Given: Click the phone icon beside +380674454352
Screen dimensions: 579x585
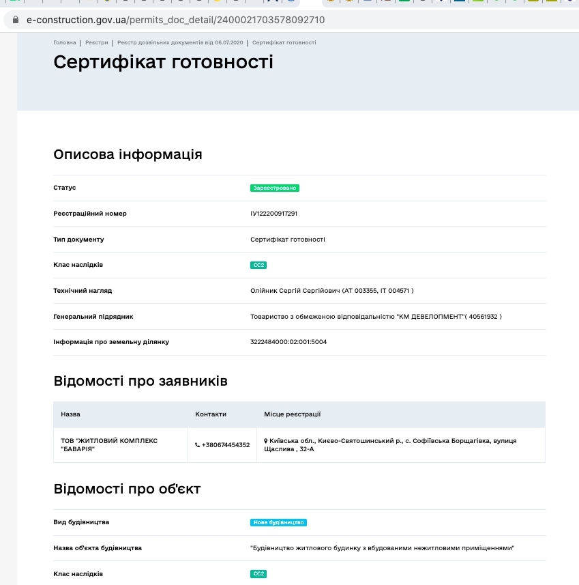Looking at the screenshot, I should (197, 444).
